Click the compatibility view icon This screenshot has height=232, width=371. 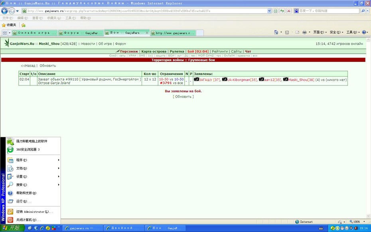(x=275, y=11)
